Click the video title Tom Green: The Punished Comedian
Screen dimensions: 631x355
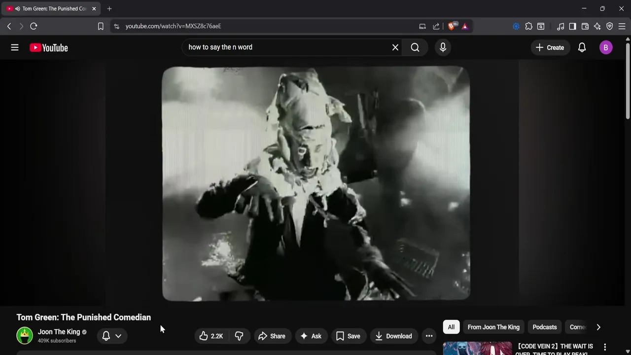tap(84, 317)
